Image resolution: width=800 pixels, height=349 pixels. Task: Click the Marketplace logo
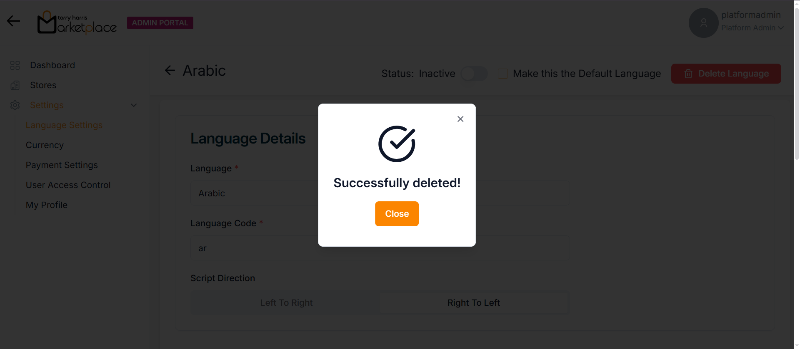pyautogui.click(x=77, y=23)
